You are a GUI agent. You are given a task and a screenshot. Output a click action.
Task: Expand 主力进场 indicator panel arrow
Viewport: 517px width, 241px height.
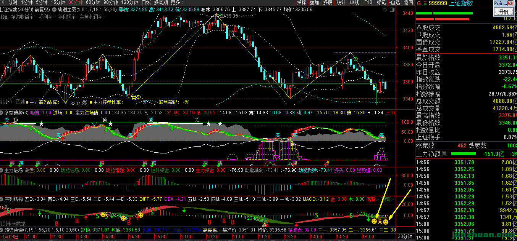coord(2,171)
